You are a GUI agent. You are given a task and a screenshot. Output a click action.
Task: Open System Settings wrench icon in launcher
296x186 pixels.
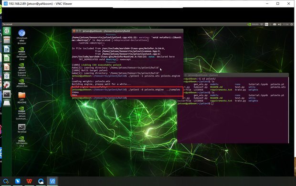coord(7,85)
